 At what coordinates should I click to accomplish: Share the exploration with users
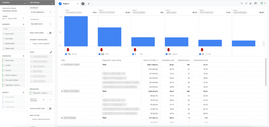[256, 3]
